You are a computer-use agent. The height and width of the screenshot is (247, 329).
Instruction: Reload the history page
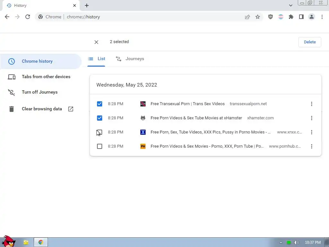28,17
